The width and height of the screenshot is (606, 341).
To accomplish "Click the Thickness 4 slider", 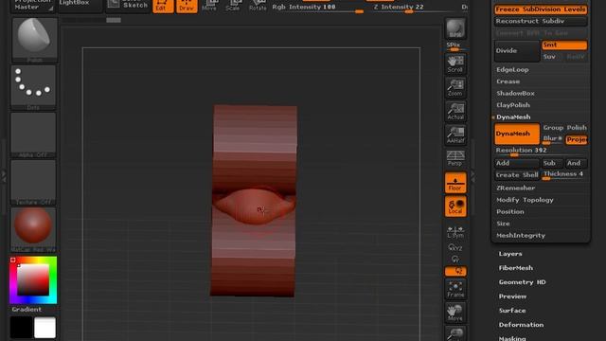I will 564,175.
